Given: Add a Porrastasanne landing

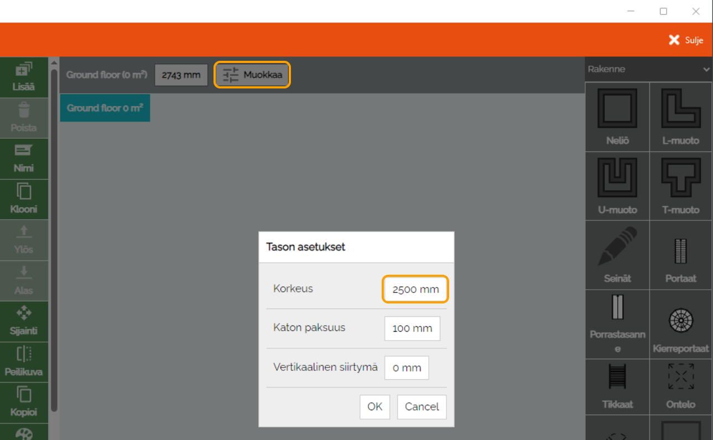Looking at the screenshot, I should click(617, 324).
